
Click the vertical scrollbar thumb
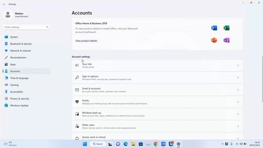(262, 79)
